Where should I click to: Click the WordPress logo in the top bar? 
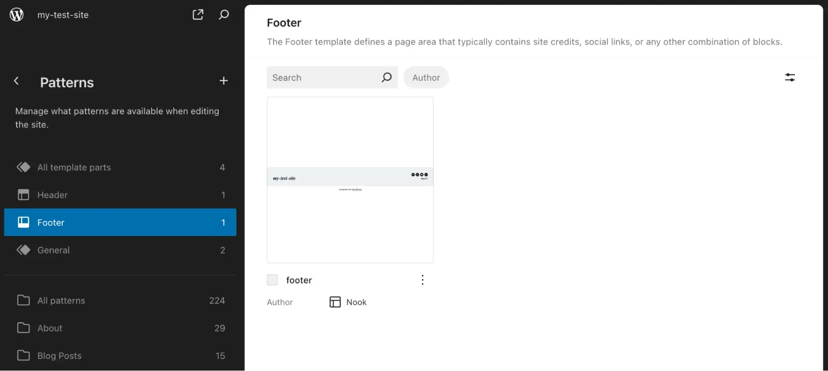(16, 14)
